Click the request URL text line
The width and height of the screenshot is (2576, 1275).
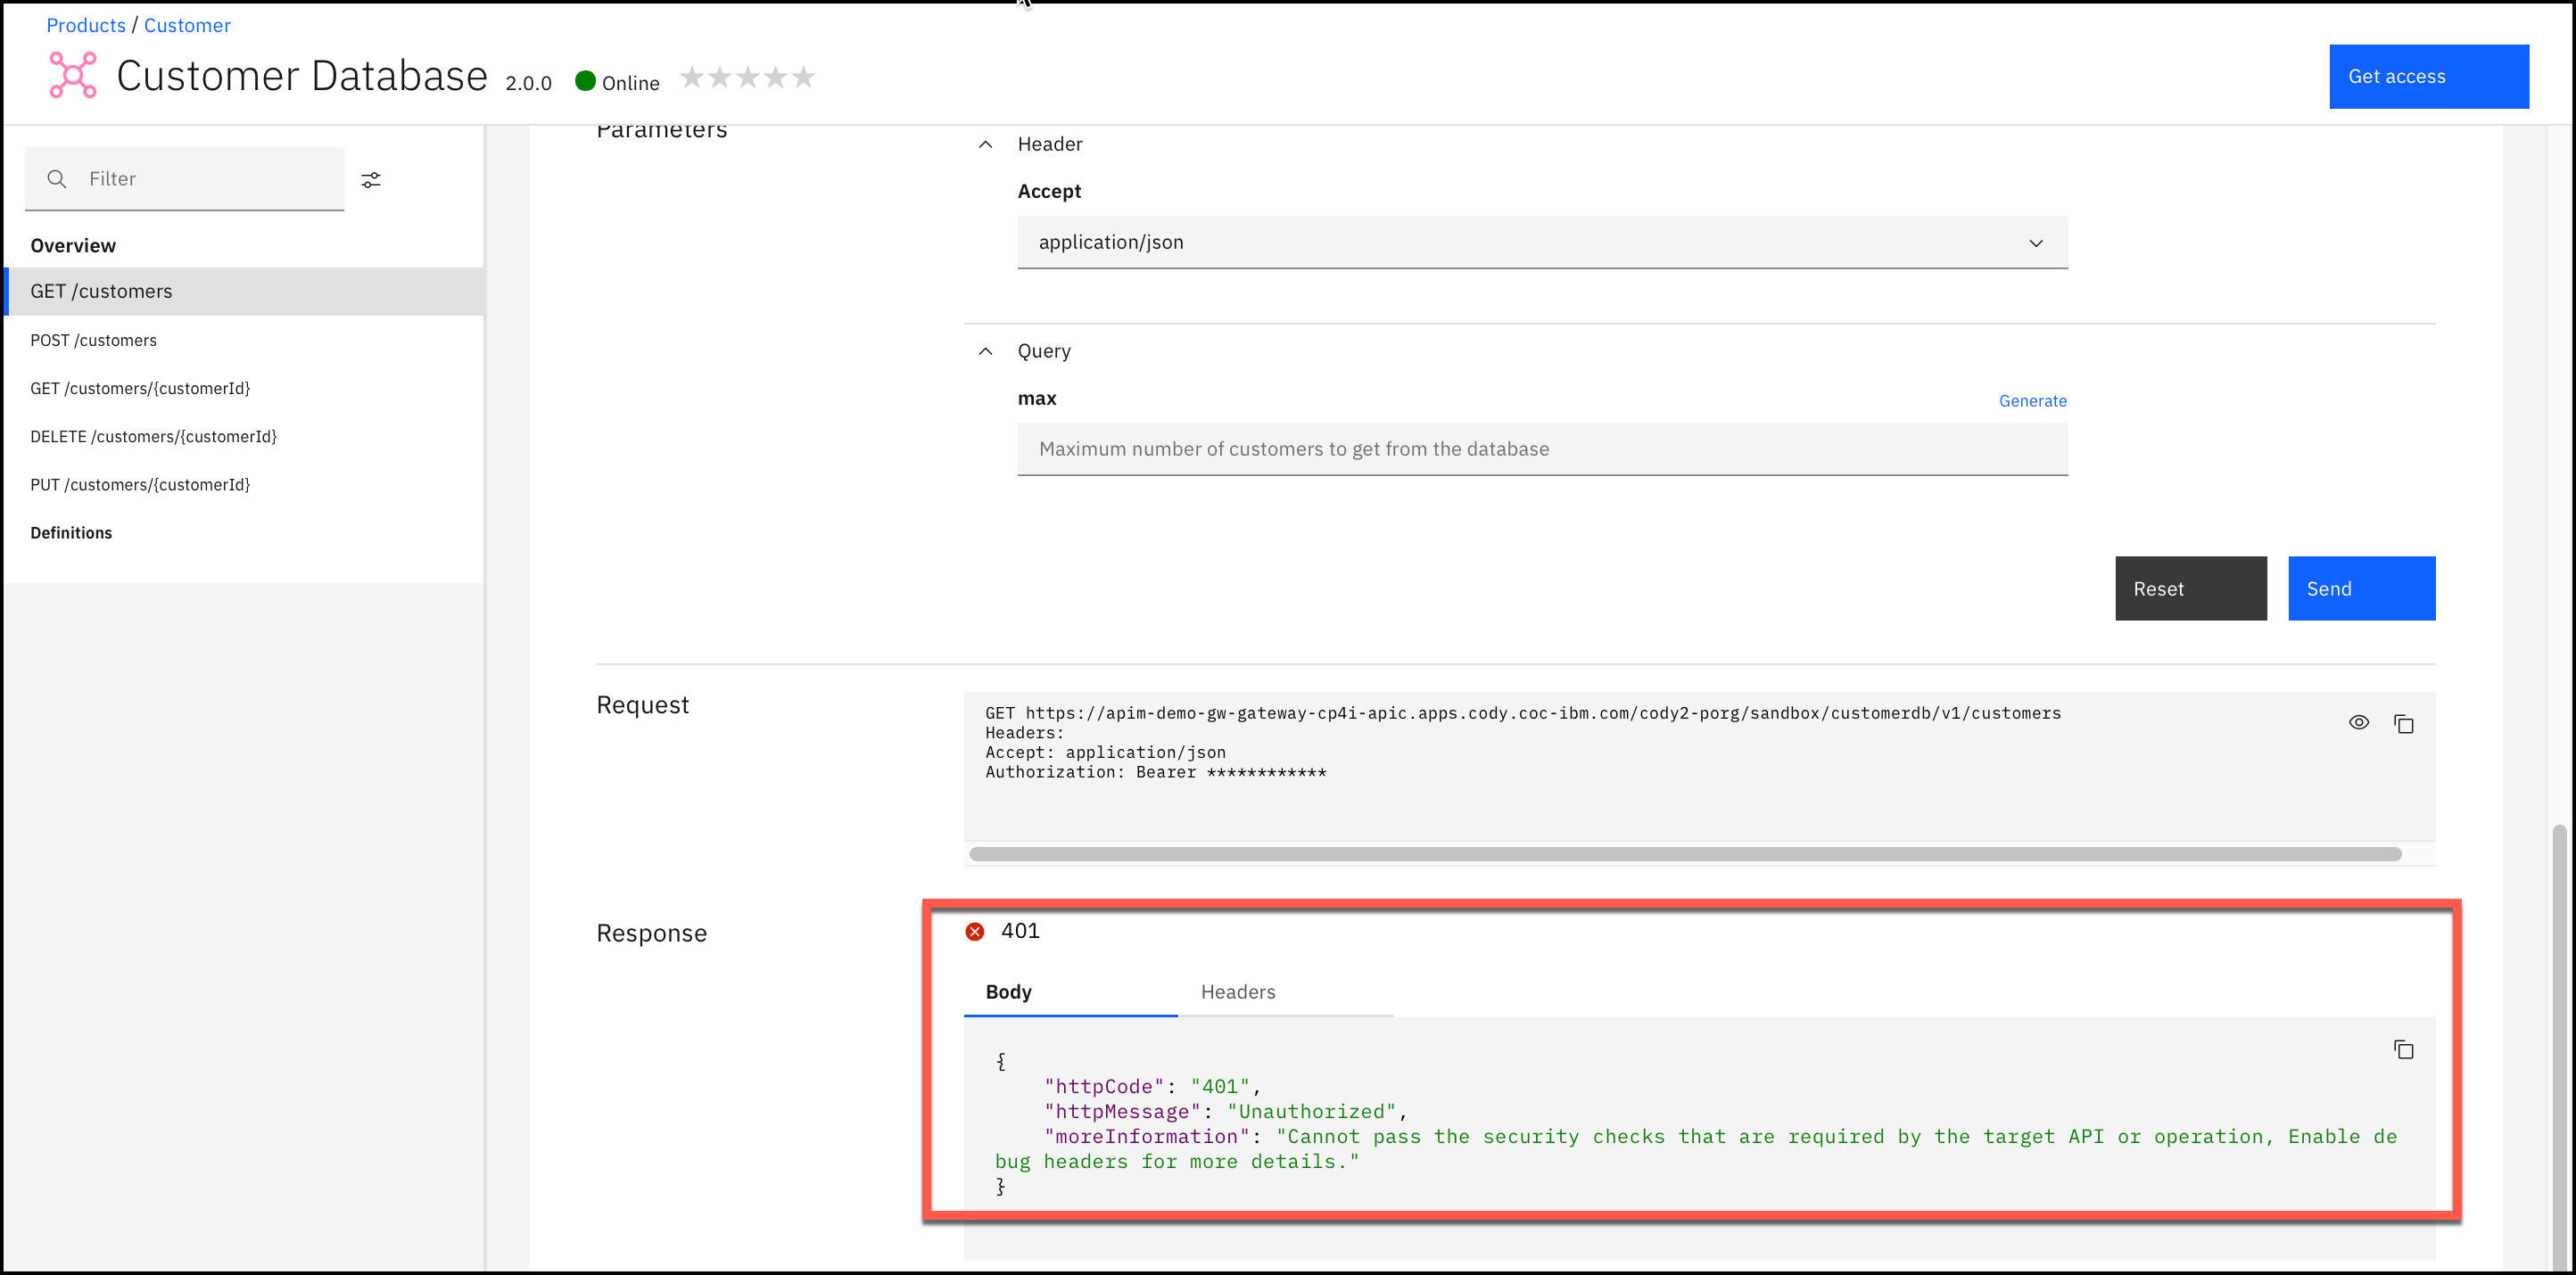coord(1522,712)
